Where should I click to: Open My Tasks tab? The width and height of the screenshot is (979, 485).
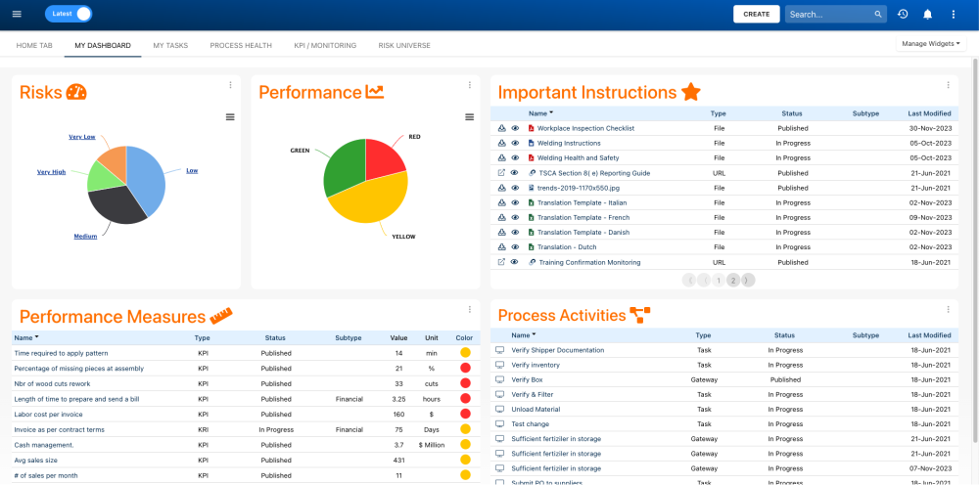pos(170,46)
